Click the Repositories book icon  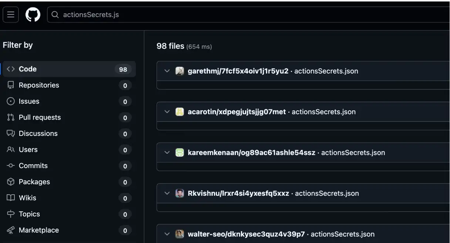[10, 85]
